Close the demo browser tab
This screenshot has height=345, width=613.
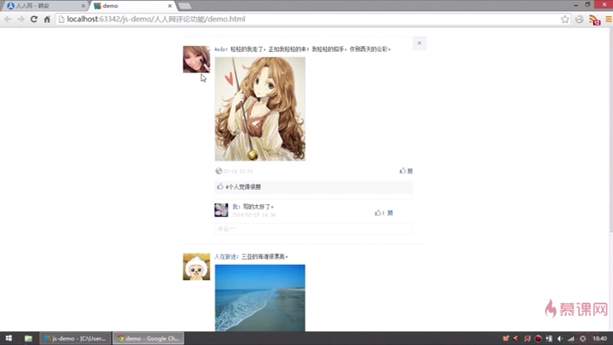(170, 6)
